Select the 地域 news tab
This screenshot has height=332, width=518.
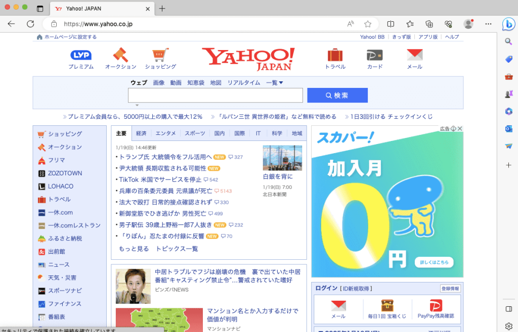click(x=296, y=133)
